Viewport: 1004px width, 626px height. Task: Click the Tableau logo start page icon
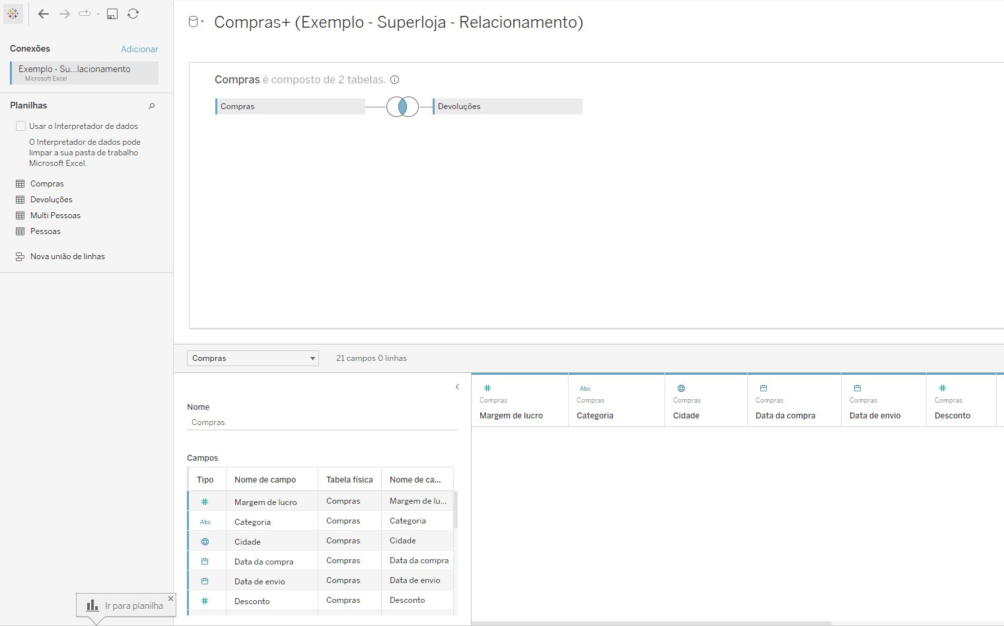[13, 13]
